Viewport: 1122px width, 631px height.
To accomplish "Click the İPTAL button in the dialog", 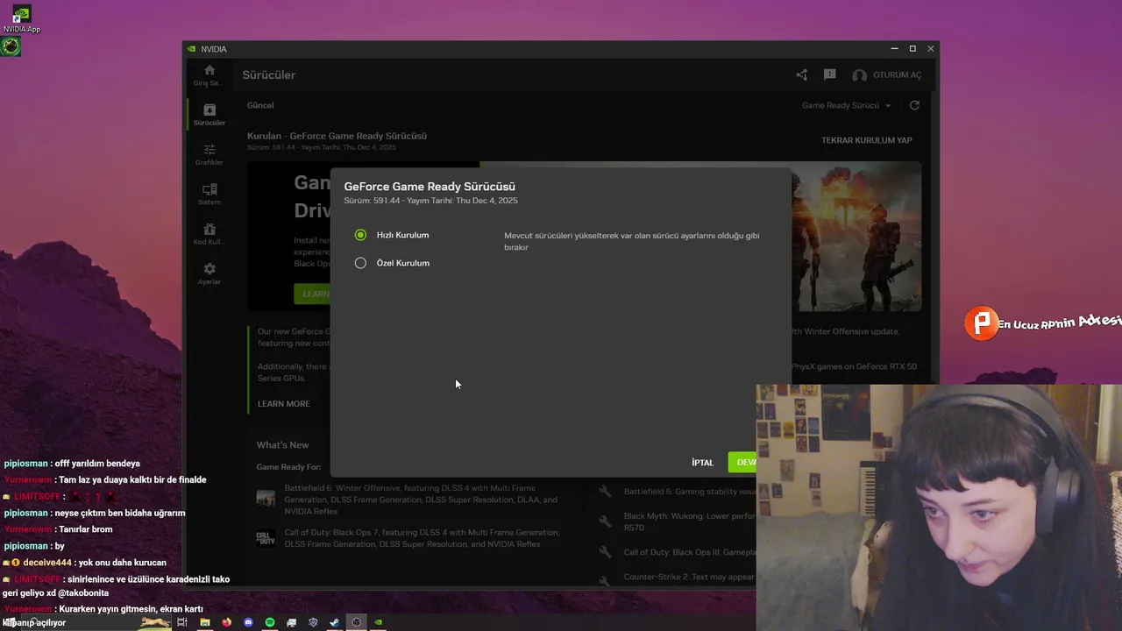I will coord(702,463).
